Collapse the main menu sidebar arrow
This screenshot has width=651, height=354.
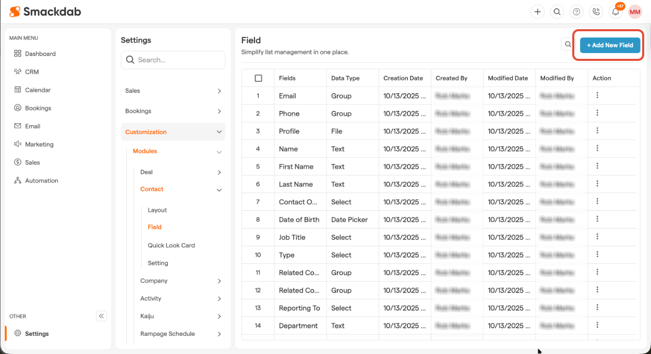tap(102, 316)
